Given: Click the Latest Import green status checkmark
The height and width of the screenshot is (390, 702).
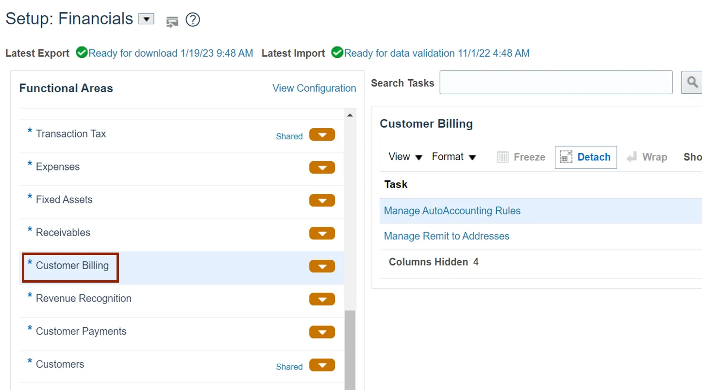Looking at the screenshot, I should click(337, 52).
